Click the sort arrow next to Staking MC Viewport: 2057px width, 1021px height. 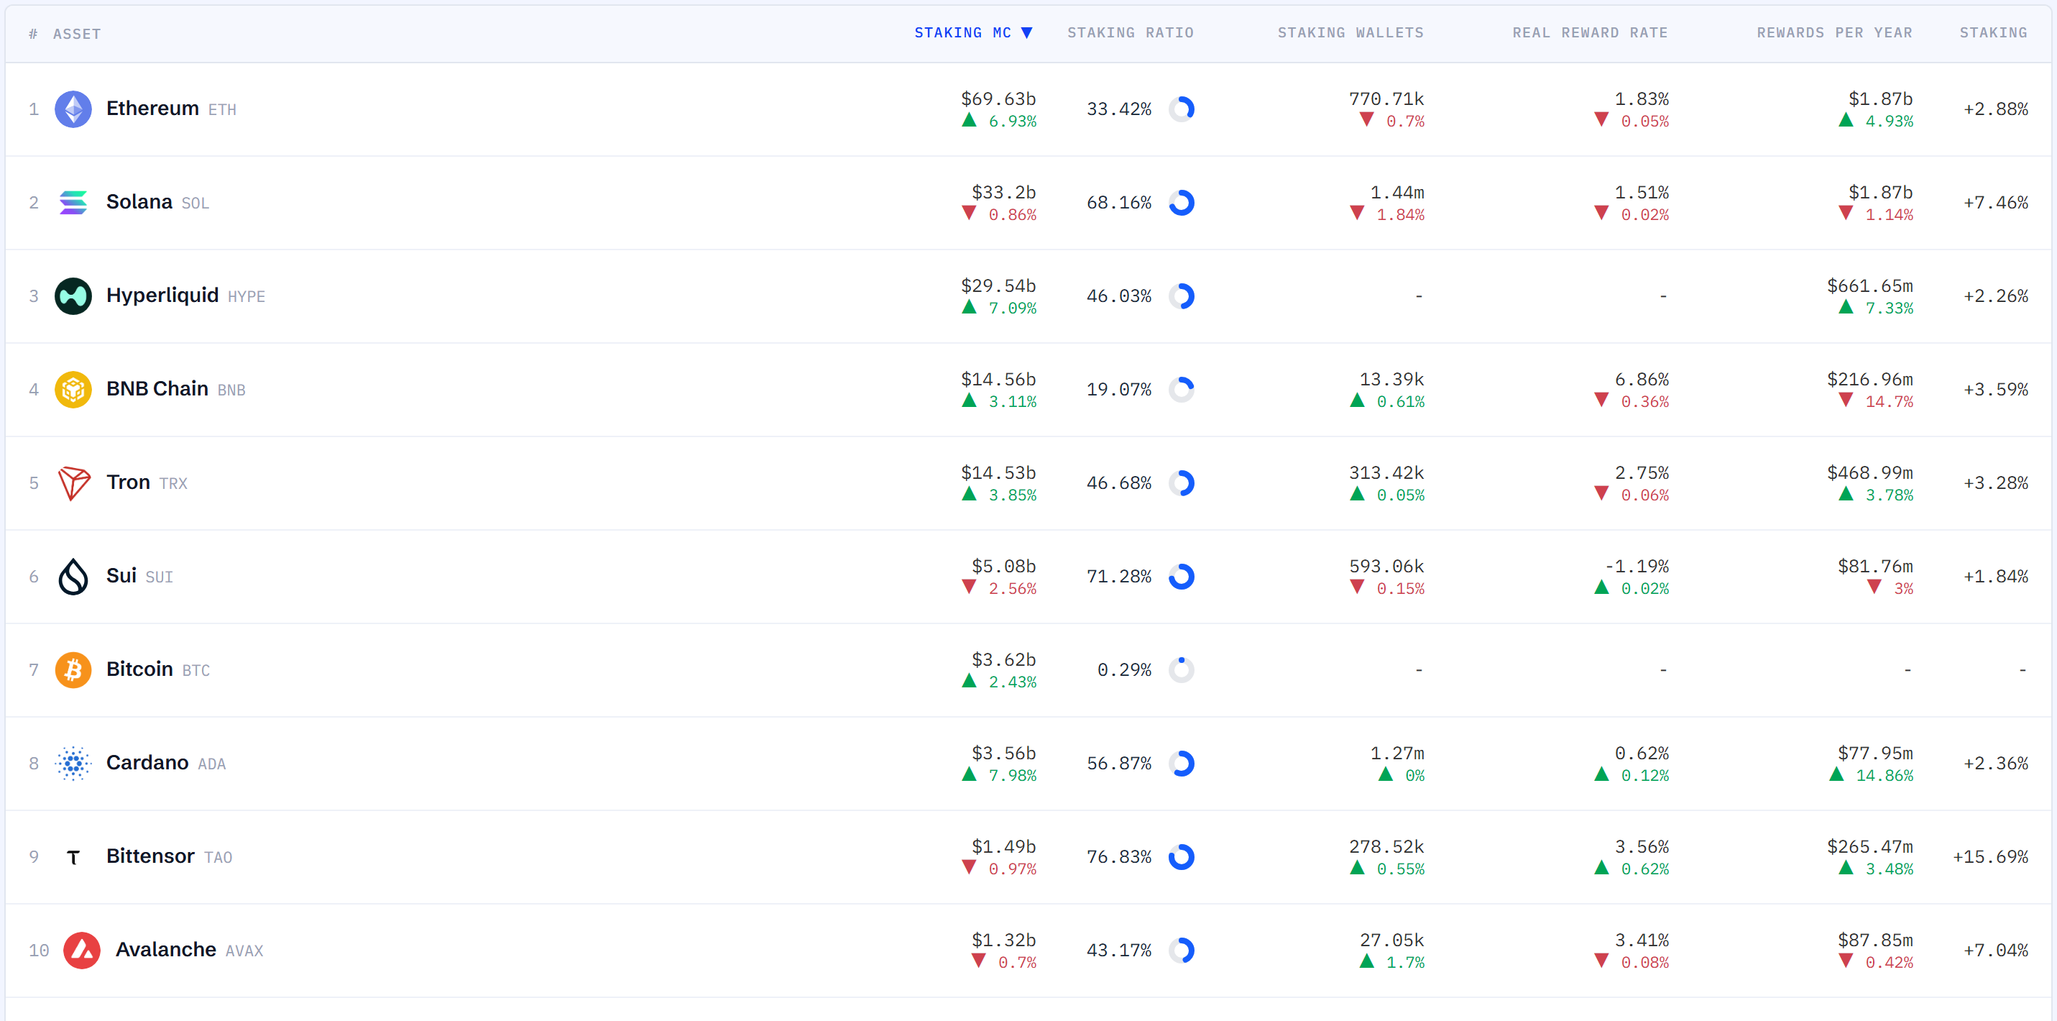tap(1027, 33)
